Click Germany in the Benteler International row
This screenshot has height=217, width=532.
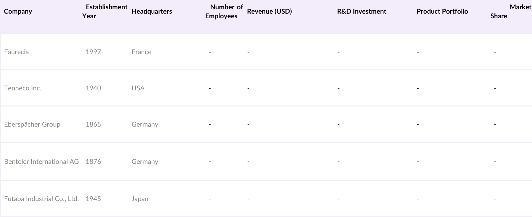click(145, 162)
